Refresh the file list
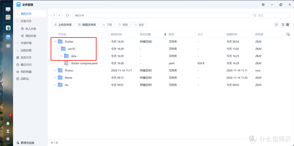Screen dimensions: 294x146 coord(68,15)
